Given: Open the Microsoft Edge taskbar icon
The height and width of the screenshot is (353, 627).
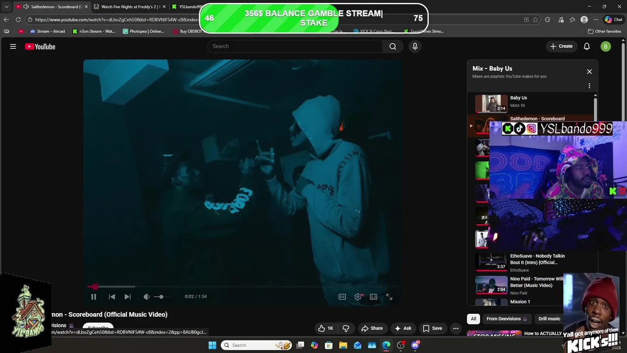Looking at the screenshot, I should click(386, 345).
